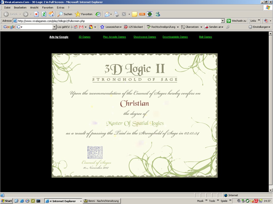Image resolution: width=273 pixels, height=204 pixels.
Task: Expand the Einstellungen dropdown
Action: click(259, 27)
